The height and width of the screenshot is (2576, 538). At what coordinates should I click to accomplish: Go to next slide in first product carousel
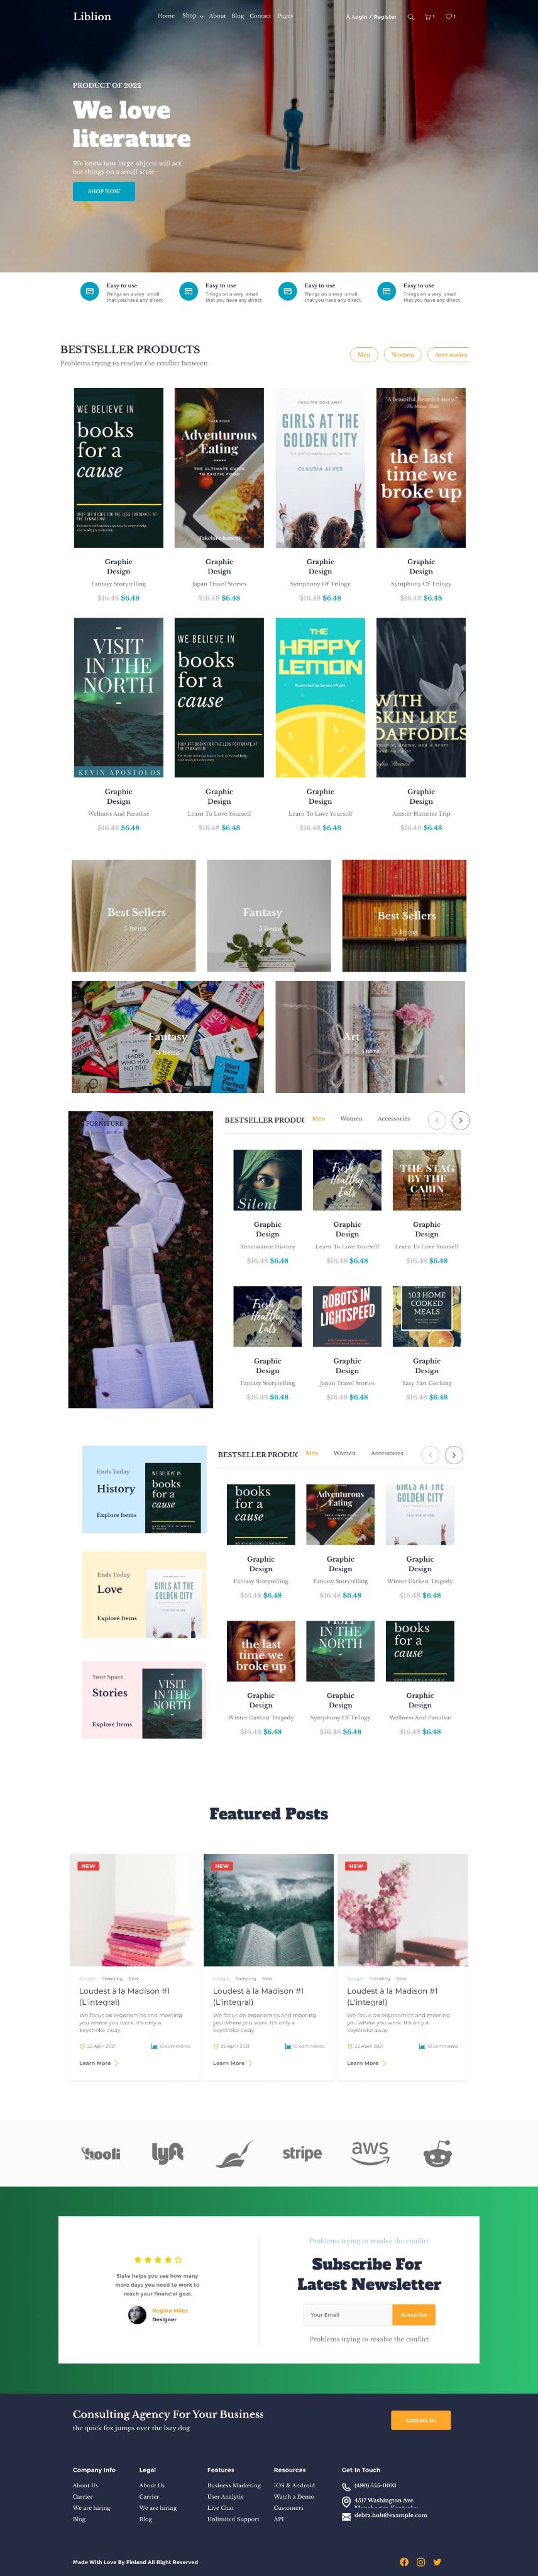point(460,1120)
